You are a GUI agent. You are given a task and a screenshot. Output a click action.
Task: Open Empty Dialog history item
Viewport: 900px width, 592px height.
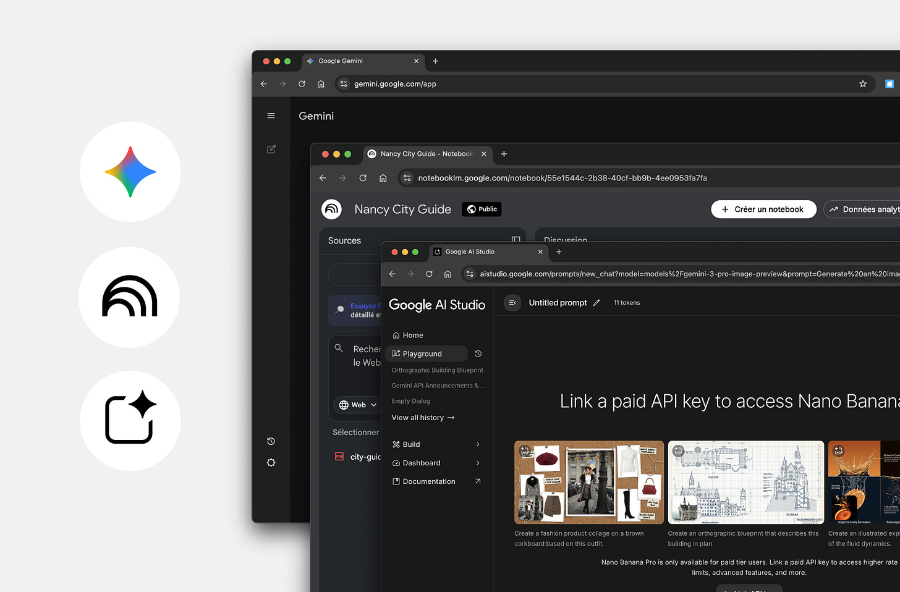(x=410, y=401)
